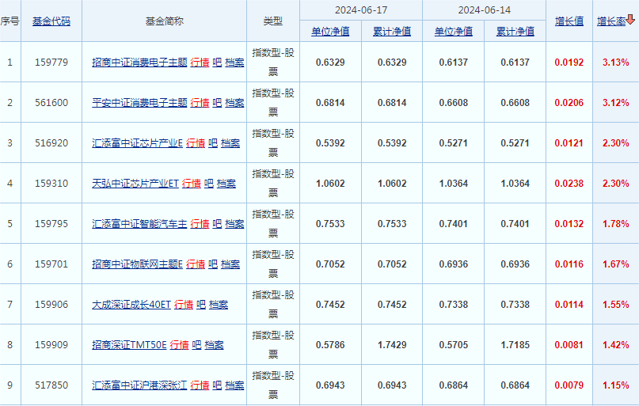Open 档案 for 汇添富中证沪港深张江
The image size is (639, 406).
click(x=234, y=385)
